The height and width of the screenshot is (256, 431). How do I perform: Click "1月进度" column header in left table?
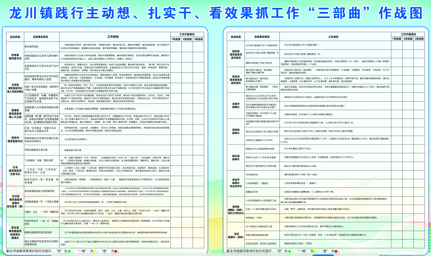[176, 39]
